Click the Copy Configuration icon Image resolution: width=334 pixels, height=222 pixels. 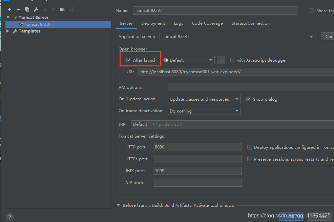point(27,9)
